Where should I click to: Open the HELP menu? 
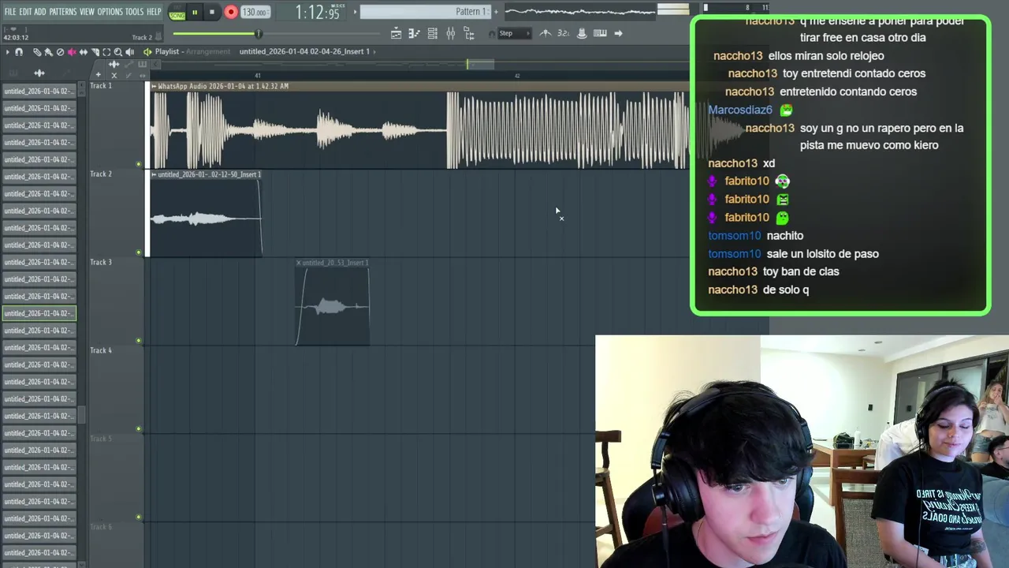[x=154, y=12]
